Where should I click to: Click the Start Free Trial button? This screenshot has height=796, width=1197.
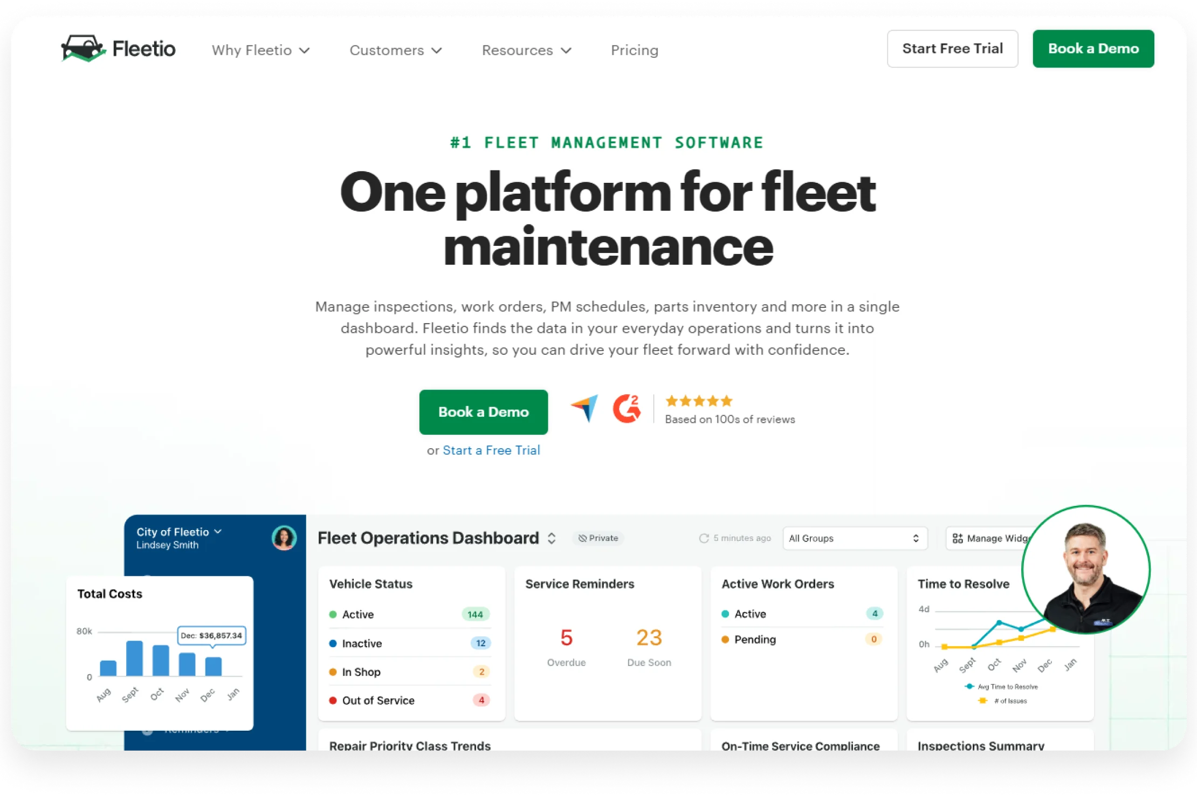click(952, 49)
